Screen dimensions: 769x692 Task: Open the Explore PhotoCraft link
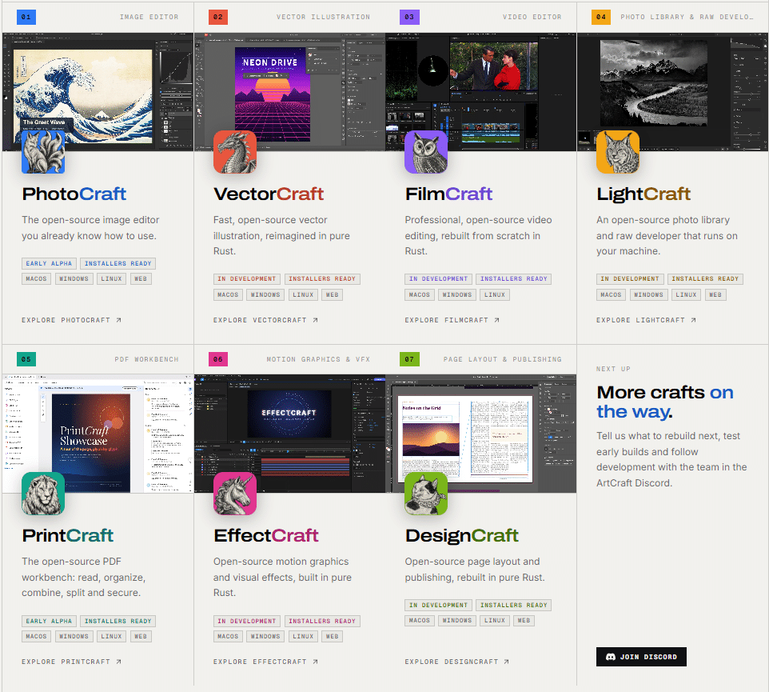pos(72,320)
